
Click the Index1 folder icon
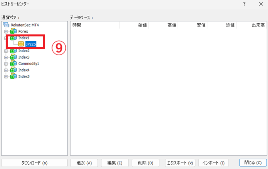point(13,38)
